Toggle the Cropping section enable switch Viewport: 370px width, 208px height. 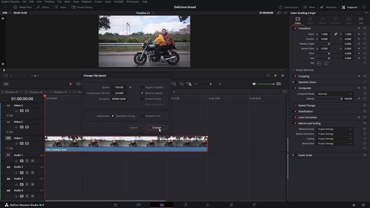tap(294, 76)
